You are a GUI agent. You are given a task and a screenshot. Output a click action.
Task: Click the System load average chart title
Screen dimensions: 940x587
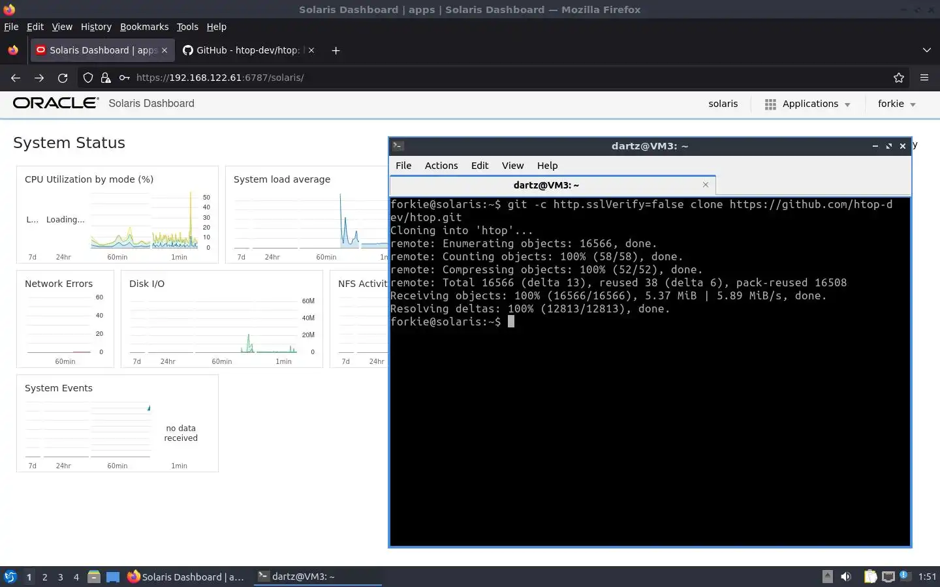click(x=282, y=179)
